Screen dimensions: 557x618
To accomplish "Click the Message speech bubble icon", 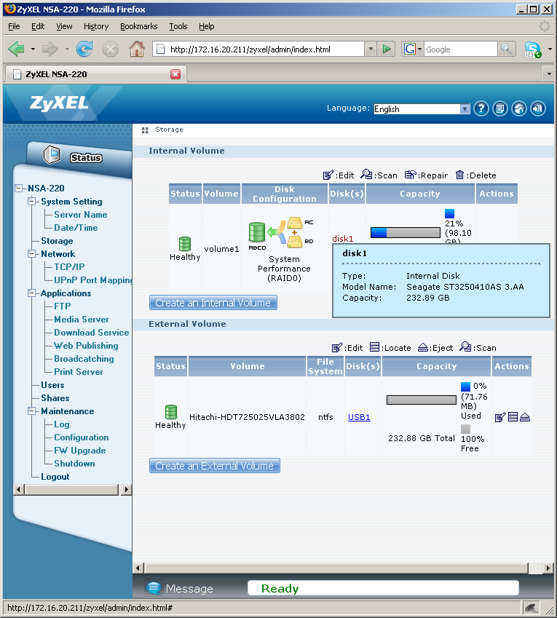I will click(154, 587).
